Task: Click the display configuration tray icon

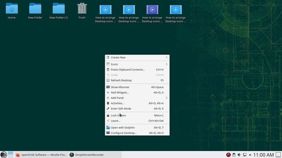Action: (245, 154)
